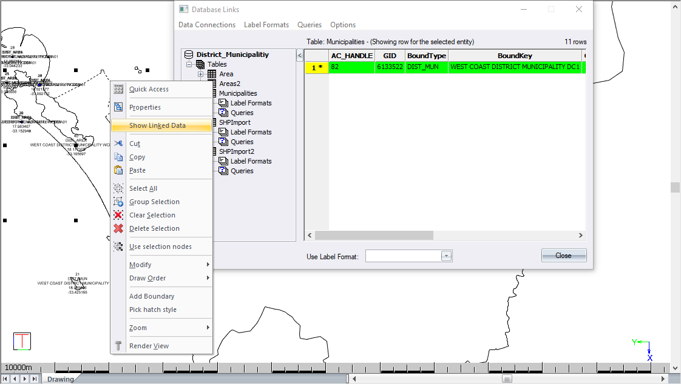Viewport: 681px width, 384px height.
Task: Collapse the tree panel with arrow button
Action: [299, 56]
